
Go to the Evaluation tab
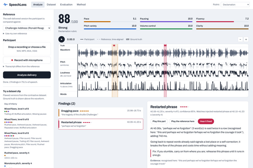[66, 4]
